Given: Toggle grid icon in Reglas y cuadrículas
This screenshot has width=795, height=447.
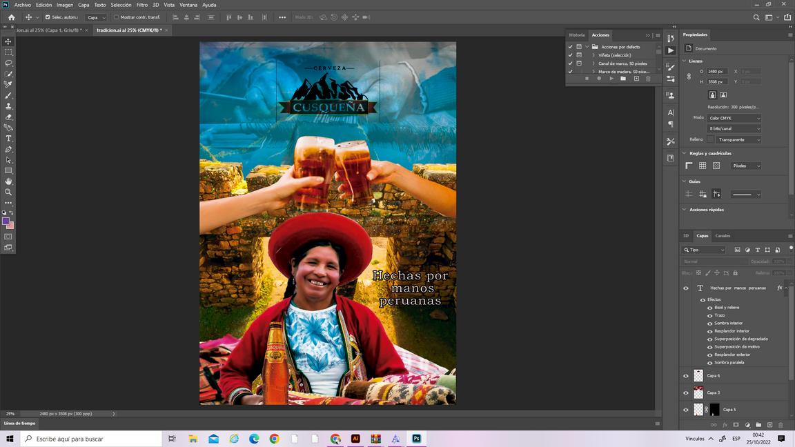Looking at the screenshot, I should pos(703,166).
